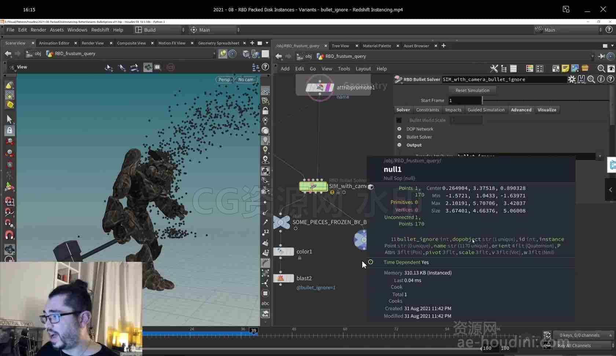616x356 pixels.
Task: Open the Layout menu in network editor
Action: 363,69
